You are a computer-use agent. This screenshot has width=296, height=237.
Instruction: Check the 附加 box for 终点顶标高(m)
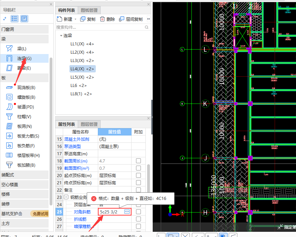138,183
